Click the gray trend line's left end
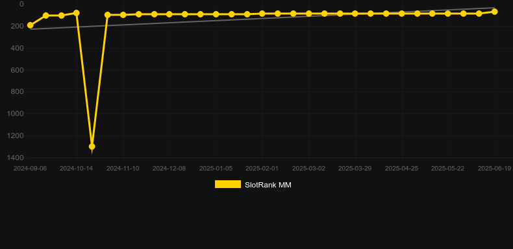 [x=31, y=29]
